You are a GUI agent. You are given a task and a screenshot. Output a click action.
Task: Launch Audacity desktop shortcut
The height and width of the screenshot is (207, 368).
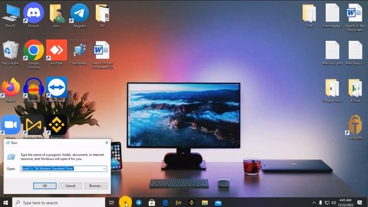pyautogui.click(x=33, y=90)
